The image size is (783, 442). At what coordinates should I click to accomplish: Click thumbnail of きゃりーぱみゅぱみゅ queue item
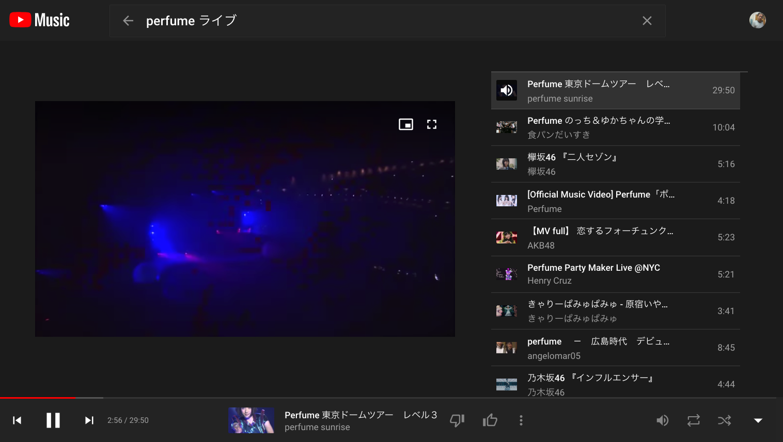click(507, 310)
